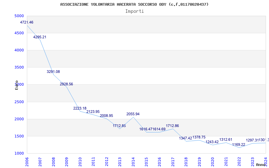Select the 1169.22 data label

pos(239,145)
